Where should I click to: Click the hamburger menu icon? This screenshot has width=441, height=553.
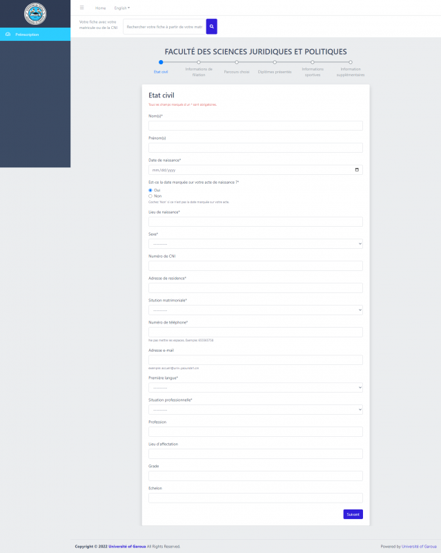pyautogui.click(x=81, y=8)
